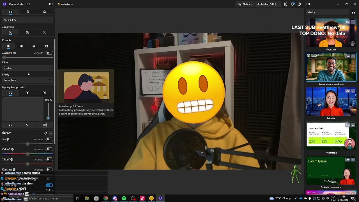Toggle the left sidebar panel icon

pyautogui.click(x=51, y=4)
